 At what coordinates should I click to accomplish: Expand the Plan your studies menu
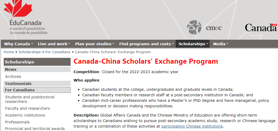94,44
